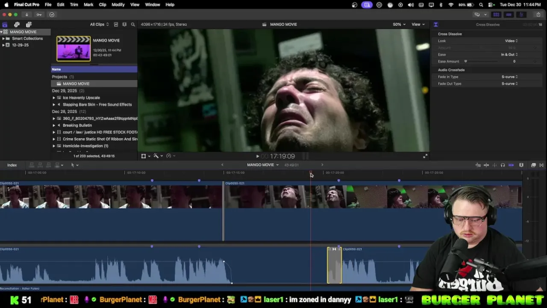
Task: Connect clip to primary storyline button
Action: pyautogui.click(x=32, y=165)
